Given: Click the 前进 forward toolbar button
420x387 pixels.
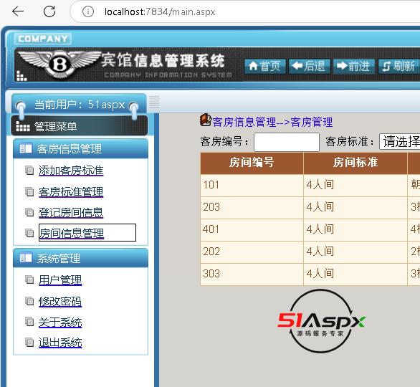Looking at the screenshot, I should click(x=353, y=66).
